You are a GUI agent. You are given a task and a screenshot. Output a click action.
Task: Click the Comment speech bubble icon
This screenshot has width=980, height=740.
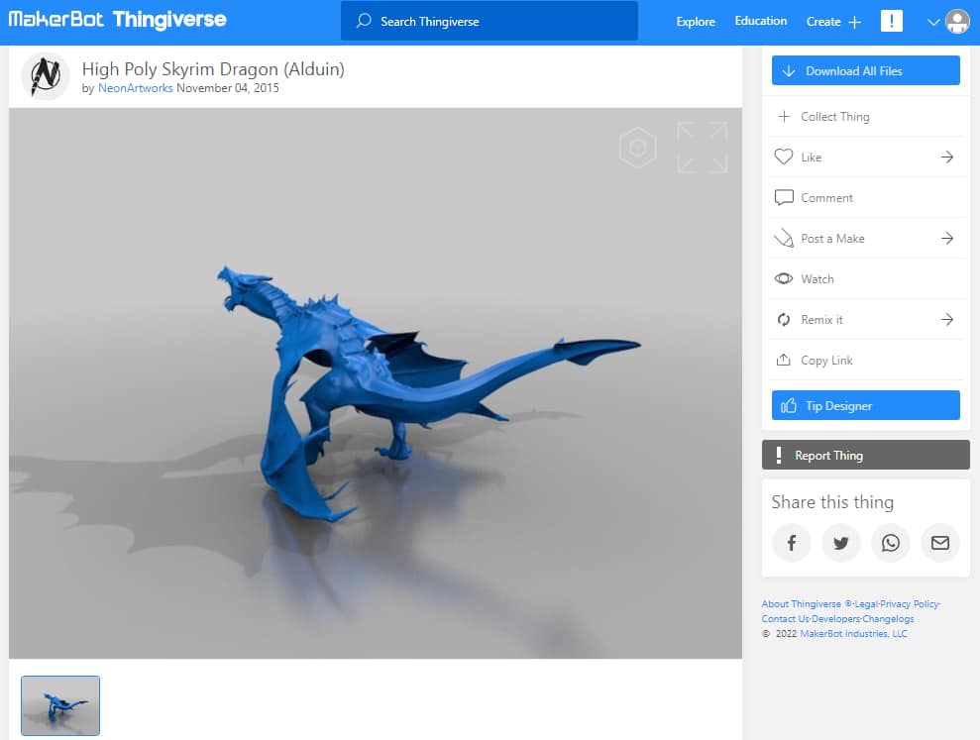tap(784, 197)
